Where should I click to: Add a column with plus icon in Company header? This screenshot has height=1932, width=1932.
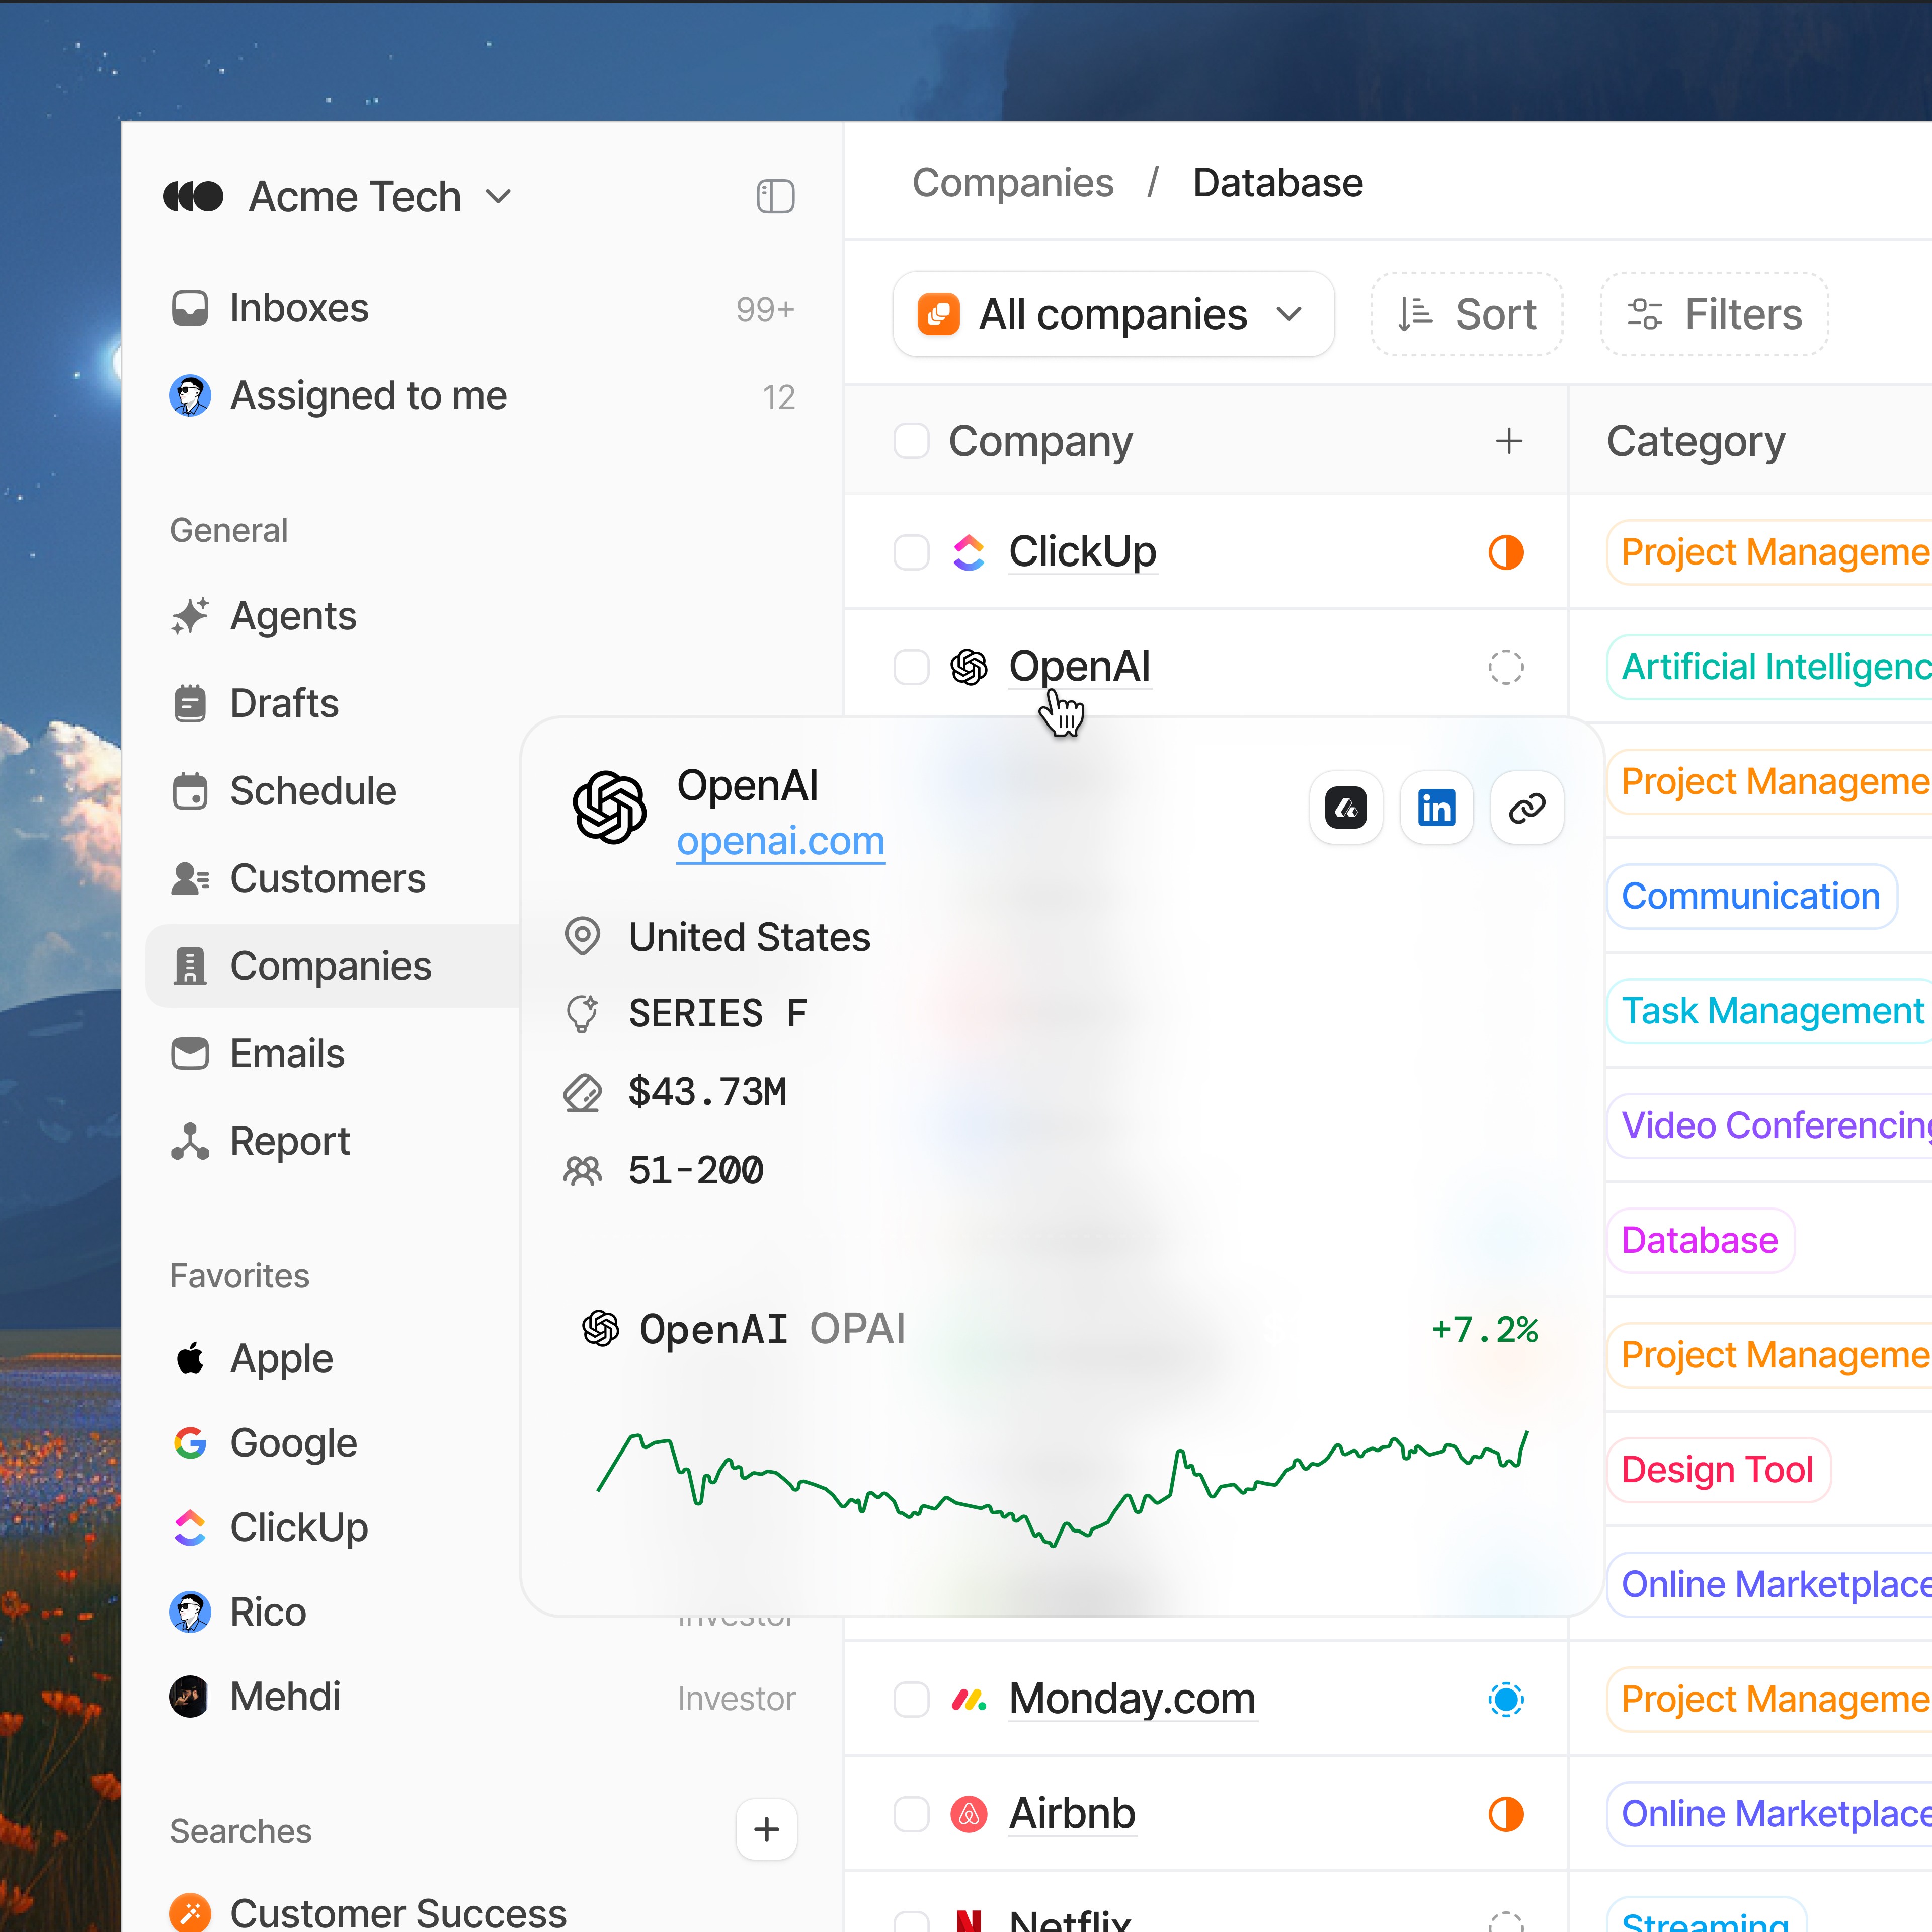coord(1508,441)
